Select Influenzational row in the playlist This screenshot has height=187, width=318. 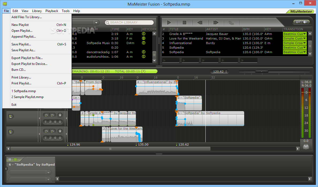(x=234, y=43)
